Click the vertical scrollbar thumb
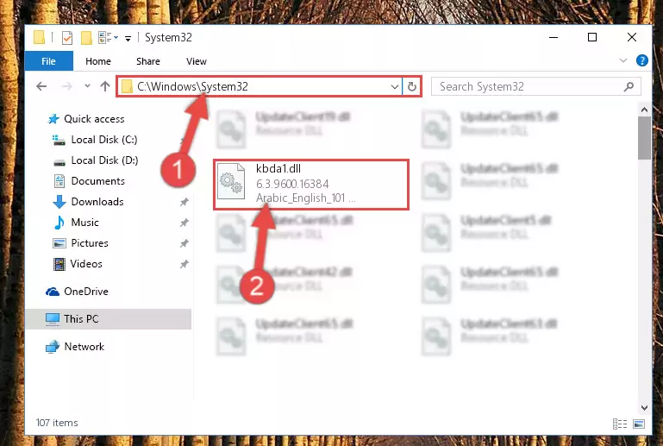Screen dimensions: 663x446 pos(644,138)
